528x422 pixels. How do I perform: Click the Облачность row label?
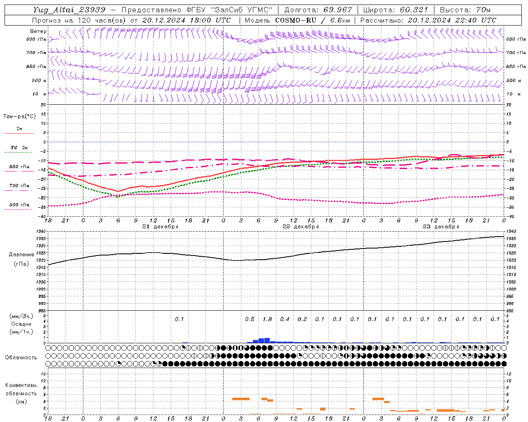pos(21,358)
